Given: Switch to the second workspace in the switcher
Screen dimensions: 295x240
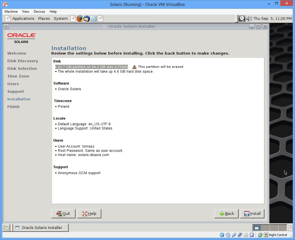Looking at the screenshot, I should pos(265,228).
